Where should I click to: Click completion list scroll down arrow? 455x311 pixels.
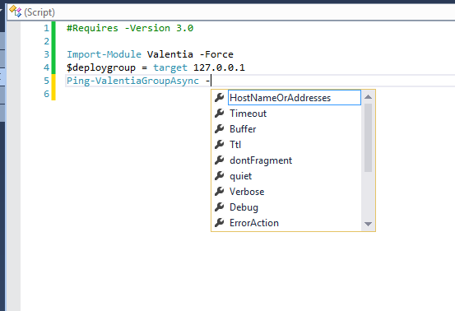tap(369, 224)
